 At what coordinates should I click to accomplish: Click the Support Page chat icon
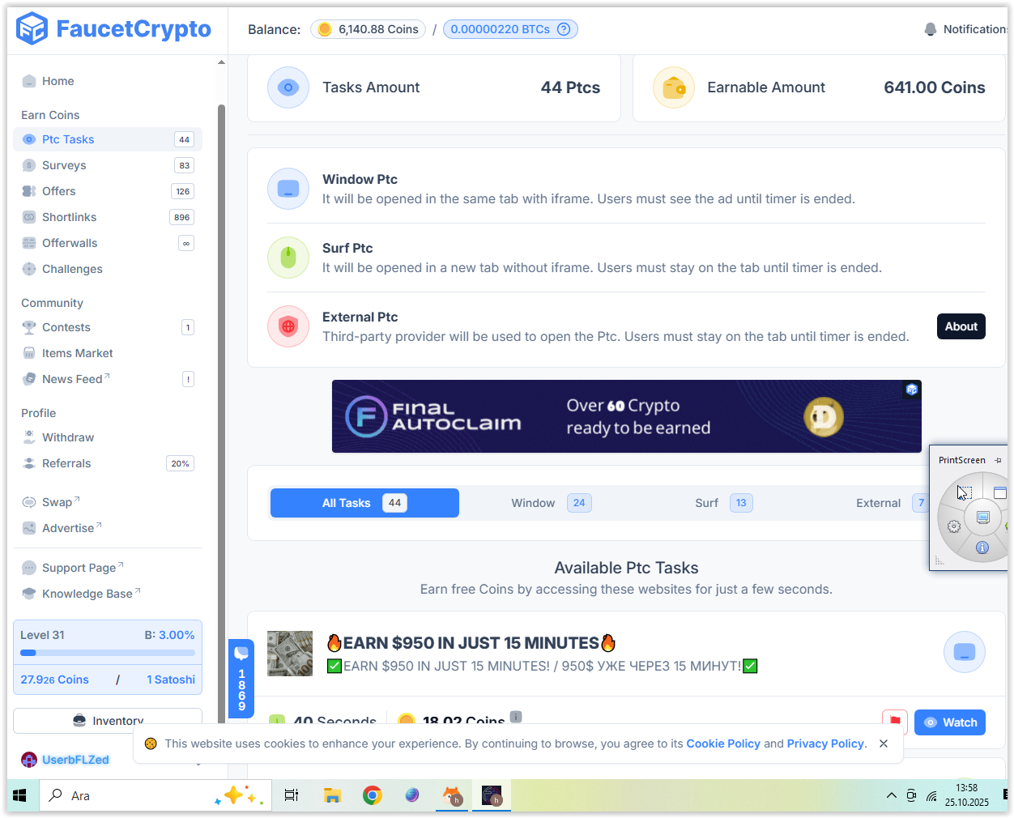coord(29,568)
